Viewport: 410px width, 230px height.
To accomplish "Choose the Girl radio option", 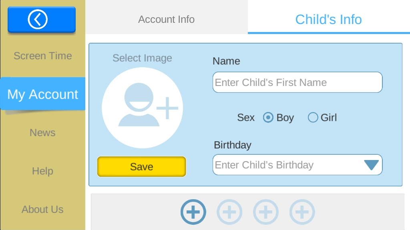I will pos(313,117).
